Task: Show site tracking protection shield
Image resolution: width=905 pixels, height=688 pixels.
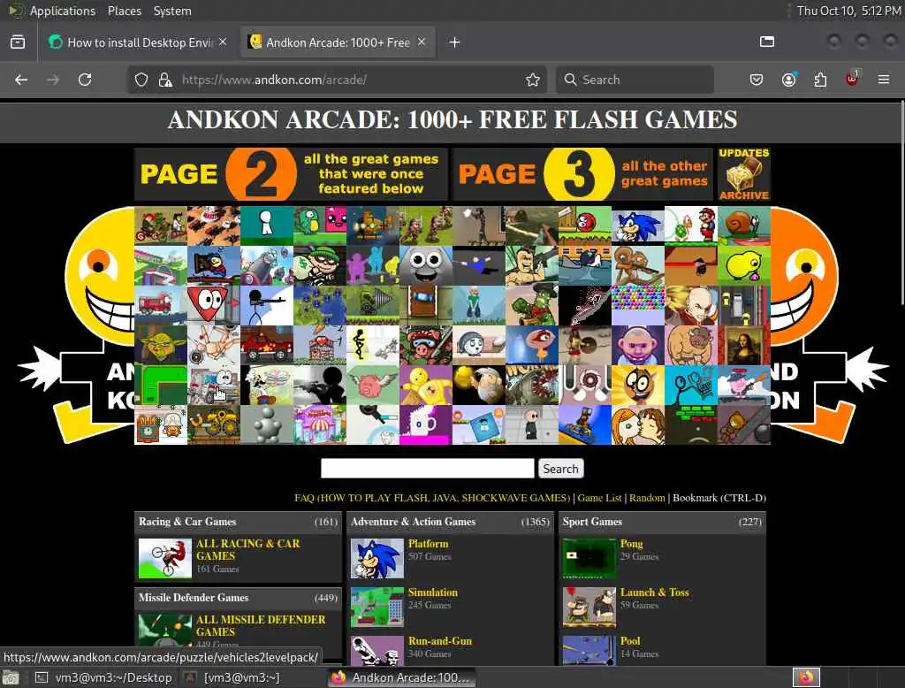Action: coord(141,80)
